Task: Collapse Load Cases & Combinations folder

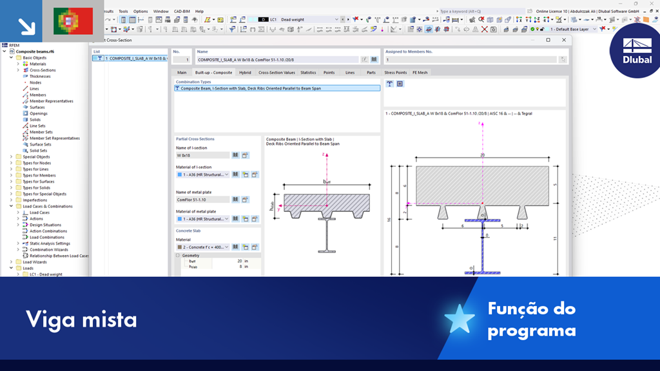Action: [x=12, y=206]
